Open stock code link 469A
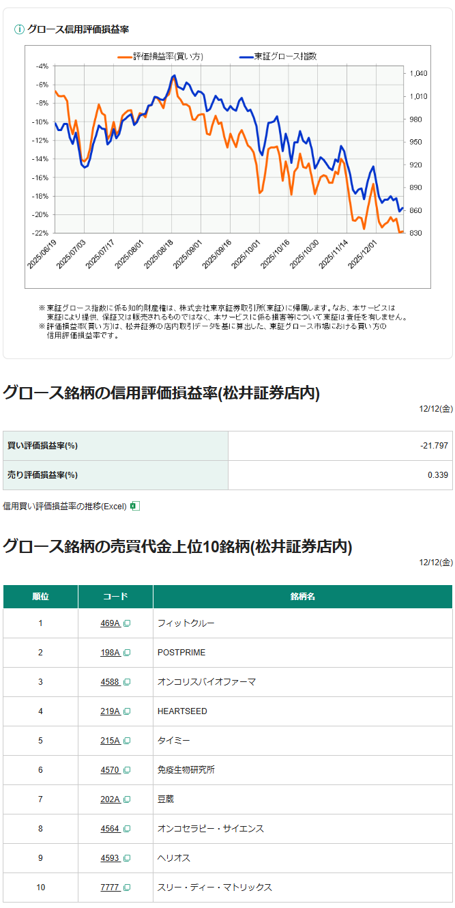The height and width of the screenshot is (908, 455). (x=110, y=623)
